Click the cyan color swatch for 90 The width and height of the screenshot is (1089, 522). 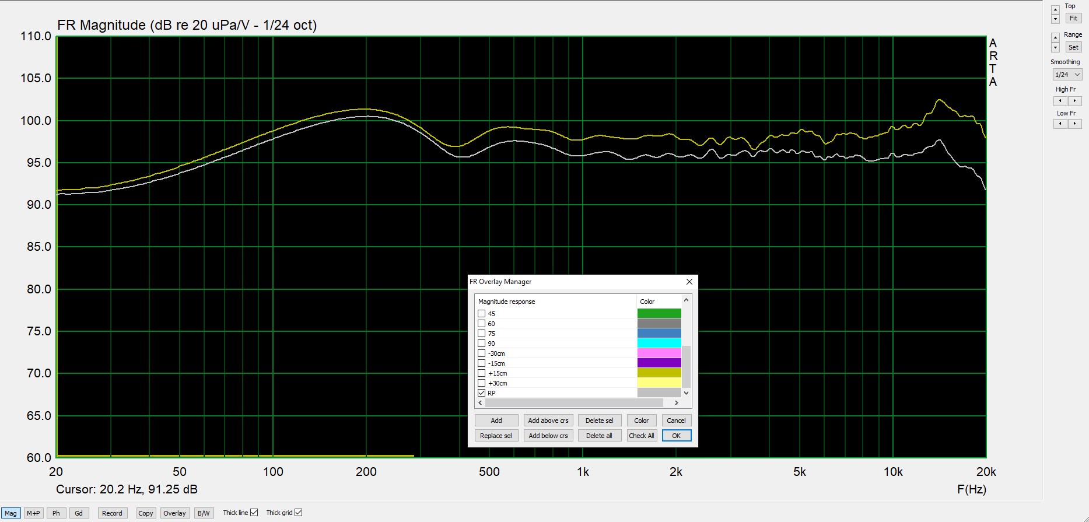pyautogui.click(x=659, y=344)
